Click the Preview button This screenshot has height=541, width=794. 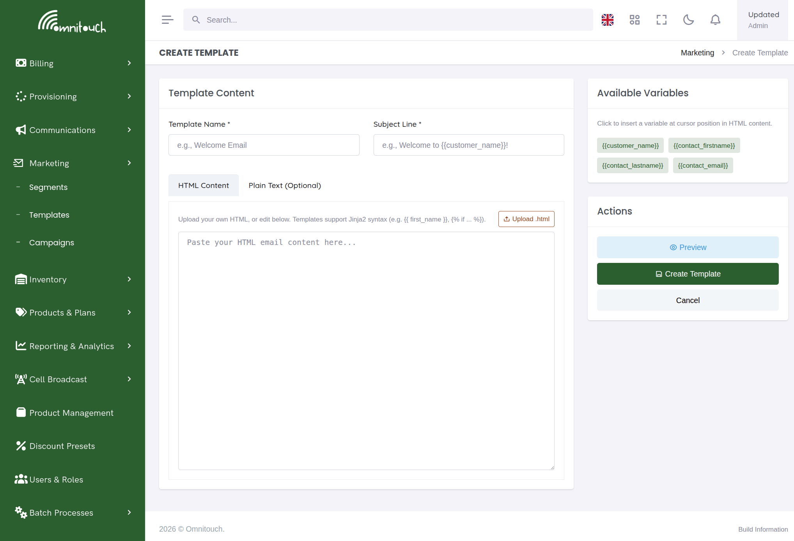(688, 247)
